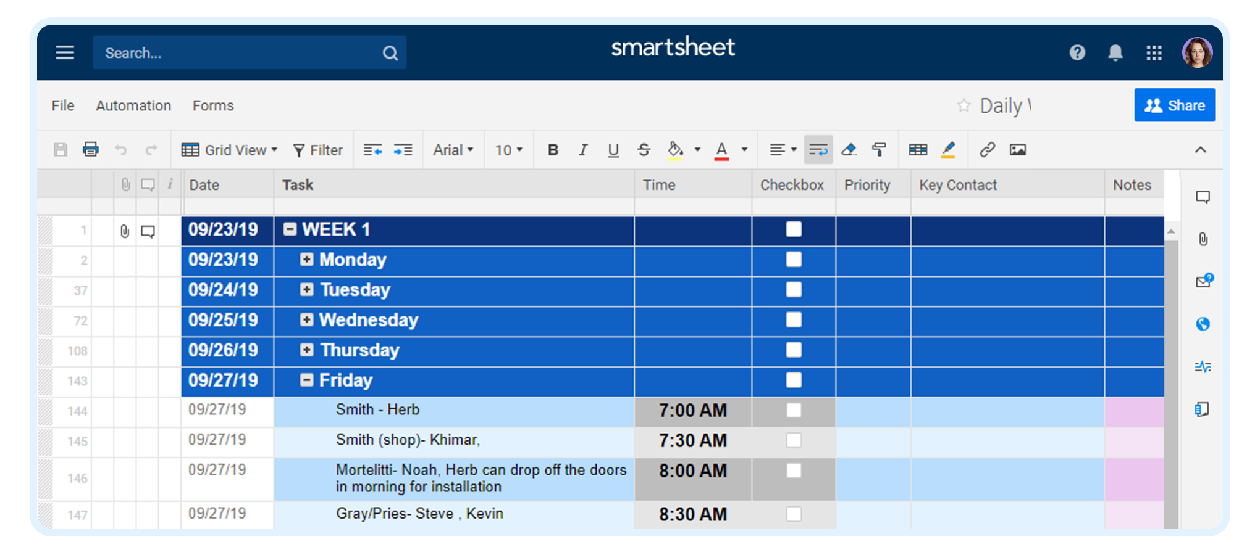Toggle underline formatting
The height and width of the screenshot is (555, 1260).
click(613, 150)
